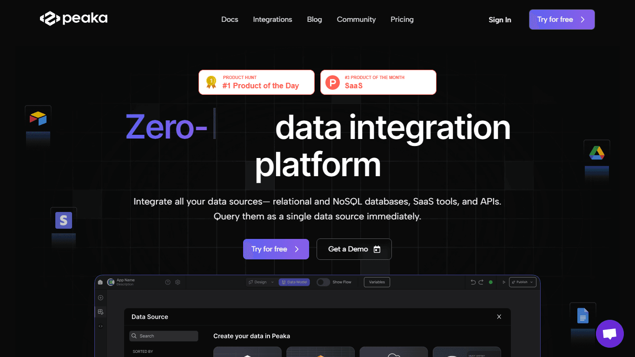635x357 pixels.
Task: Go to the Pricing page
Action: [402, 20]
